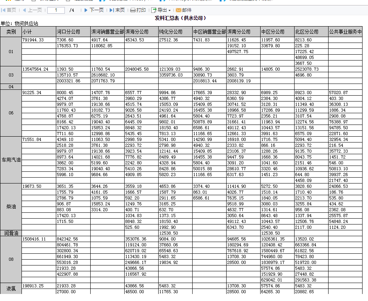Select the 公共事业服务中 column header
The image size is (368, 301).
(345, 32)
